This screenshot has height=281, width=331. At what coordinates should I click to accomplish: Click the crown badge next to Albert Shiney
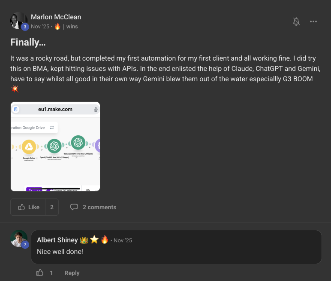[x=84, y=240]
